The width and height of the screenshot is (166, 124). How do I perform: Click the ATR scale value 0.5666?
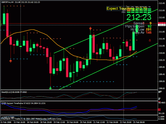pos(162,119)
